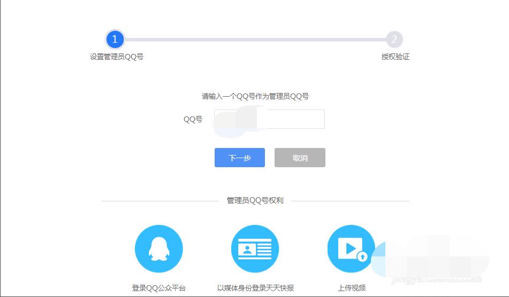Click the media identity card icon
Viewport: 509px width, 297px height.
(255, 249)
